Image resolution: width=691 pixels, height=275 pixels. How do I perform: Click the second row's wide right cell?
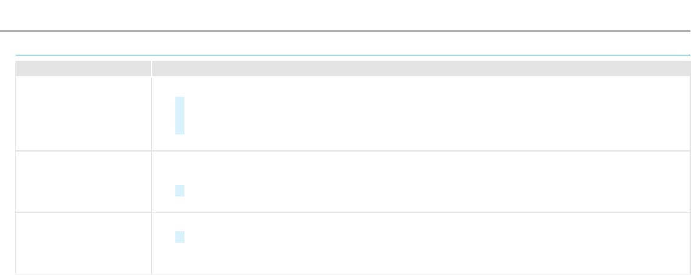pyautogui.click(x=426, y=181)
